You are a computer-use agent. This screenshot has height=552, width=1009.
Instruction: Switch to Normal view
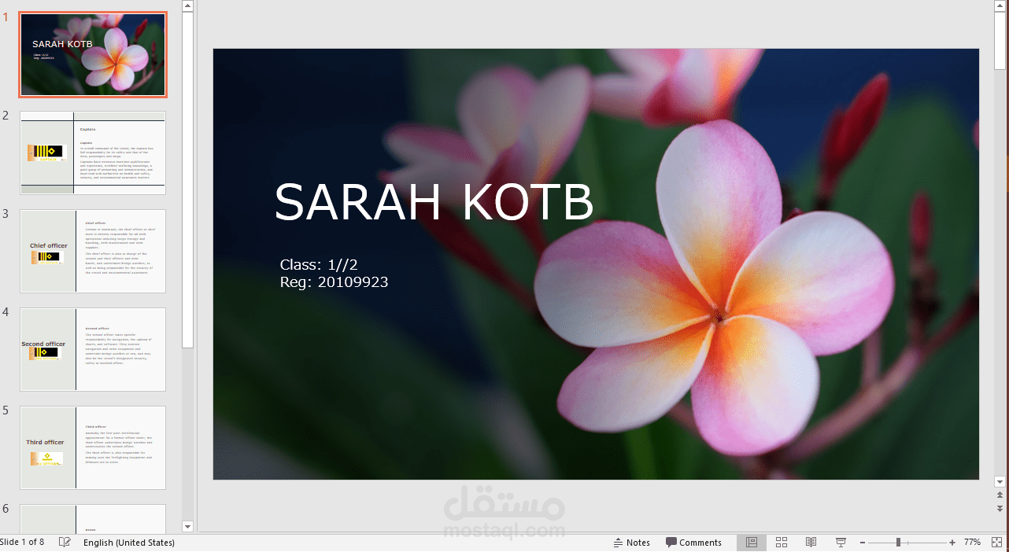tap(752, 543)
